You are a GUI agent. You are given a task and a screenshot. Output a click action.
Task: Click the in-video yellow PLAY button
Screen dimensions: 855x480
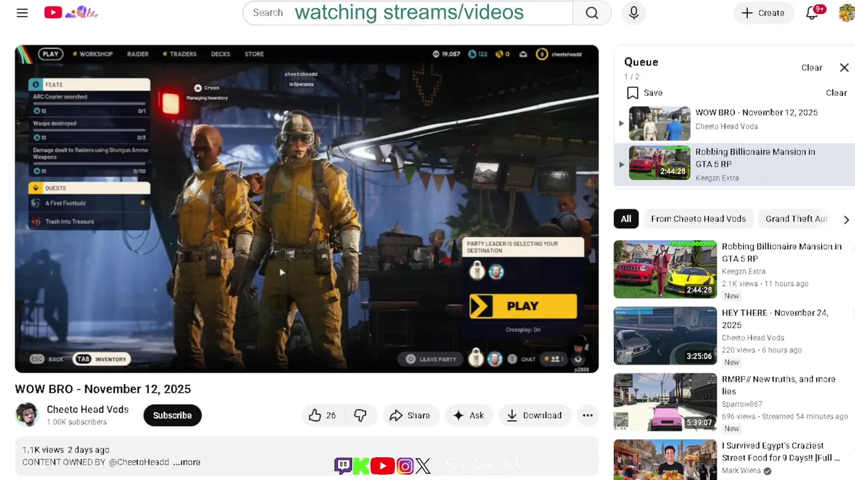click(x=523, y=306)
